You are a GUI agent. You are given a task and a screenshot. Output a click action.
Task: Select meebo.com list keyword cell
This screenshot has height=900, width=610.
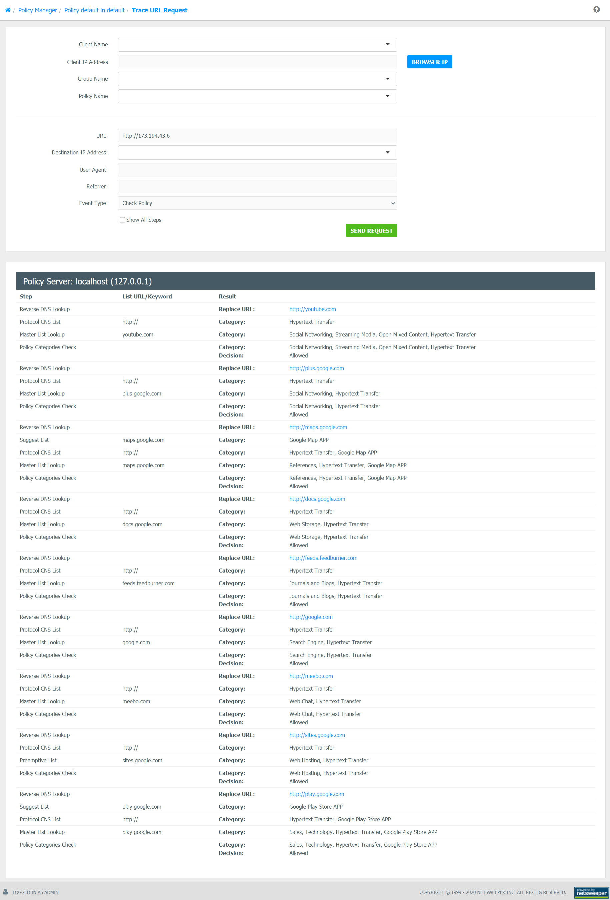136,701
